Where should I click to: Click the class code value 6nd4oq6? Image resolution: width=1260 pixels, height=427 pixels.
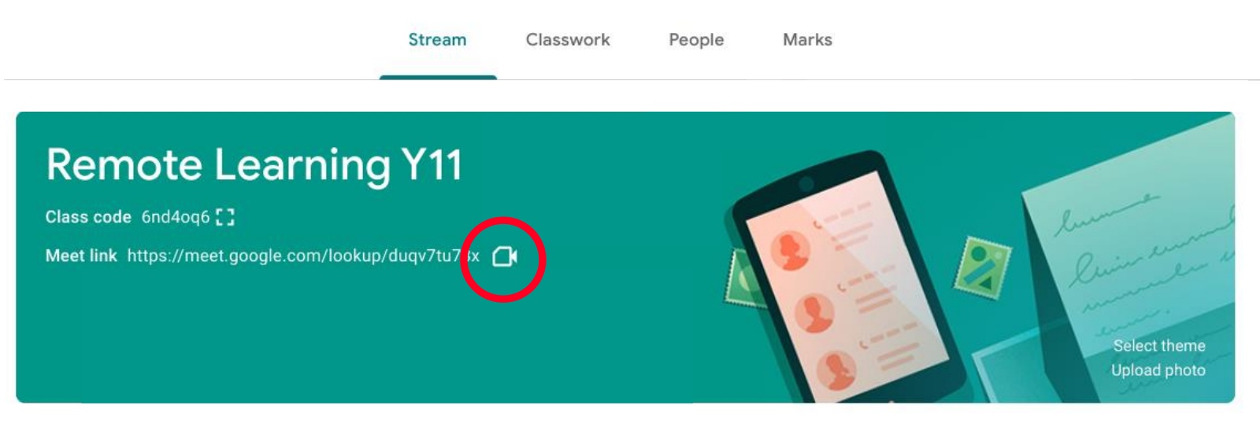coord(176,217)
